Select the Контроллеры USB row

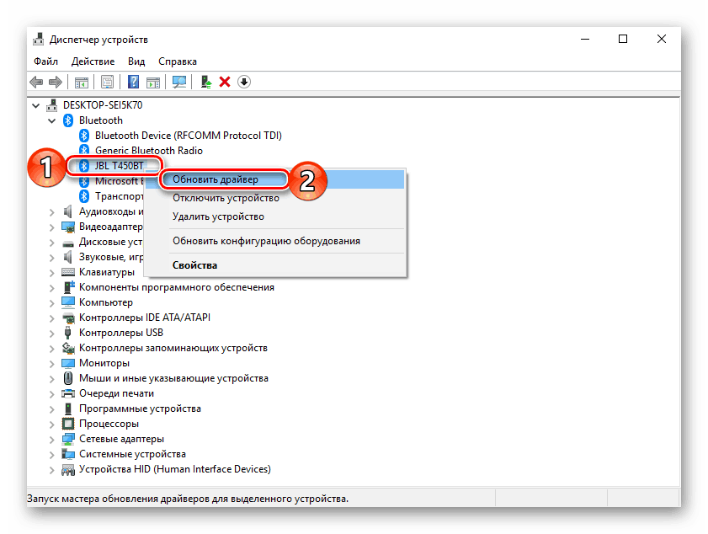(121, 333)
